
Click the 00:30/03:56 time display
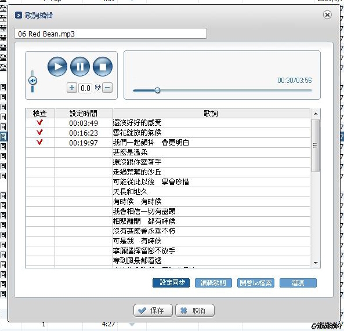tap(295, 81)
